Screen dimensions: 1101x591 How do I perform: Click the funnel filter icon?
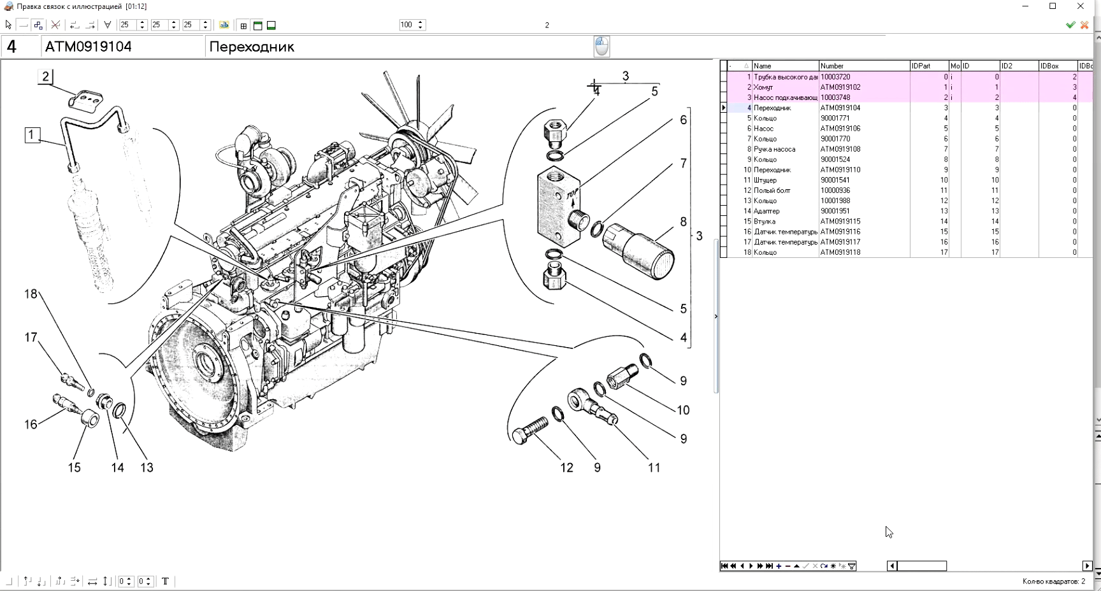(x=852, y=566)
